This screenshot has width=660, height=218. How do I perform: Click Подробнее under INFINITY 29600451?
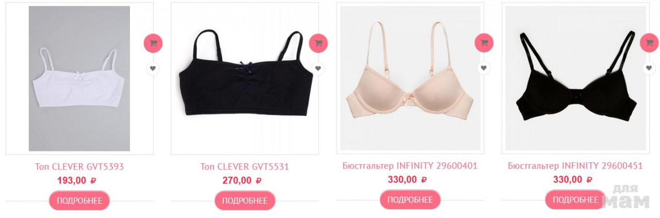575,199
